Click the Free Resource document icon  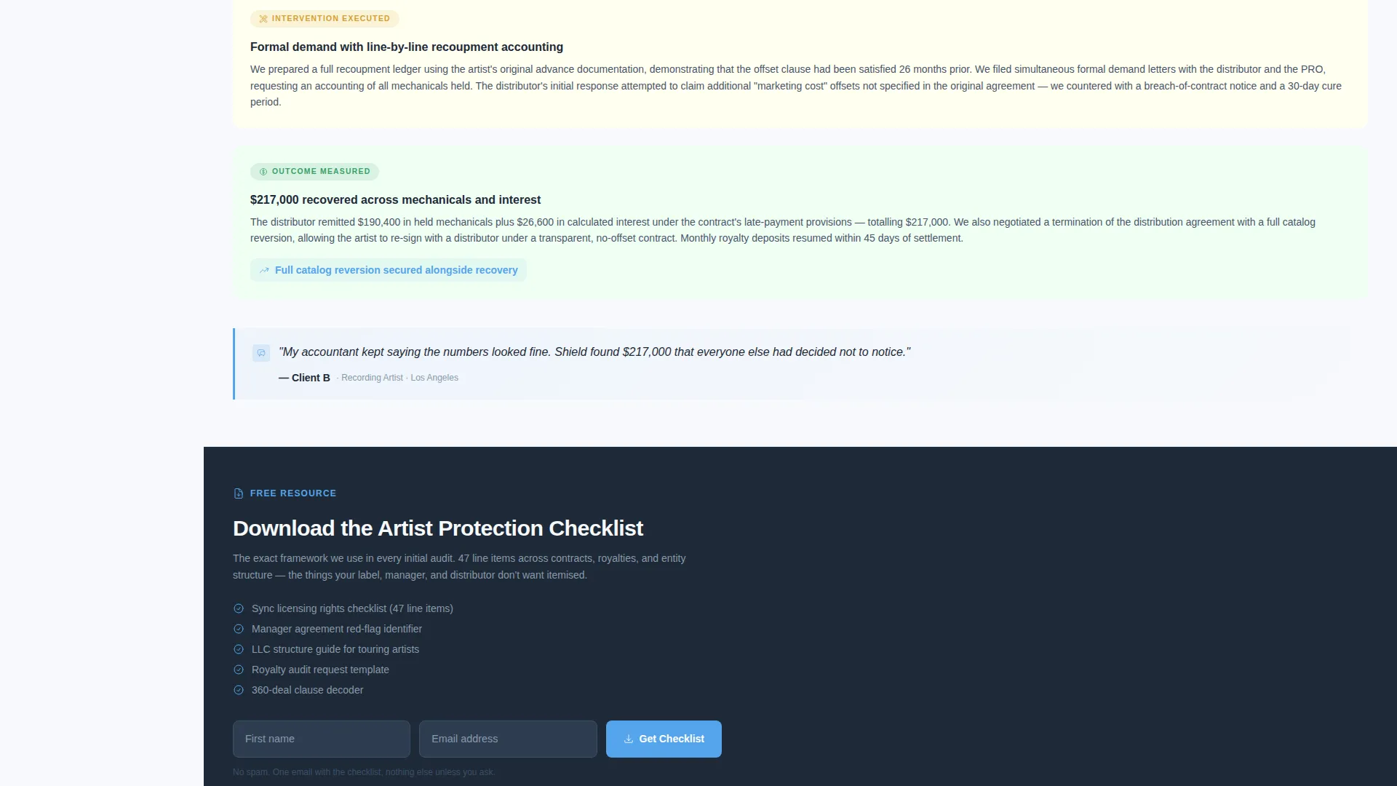click(239, 493)
